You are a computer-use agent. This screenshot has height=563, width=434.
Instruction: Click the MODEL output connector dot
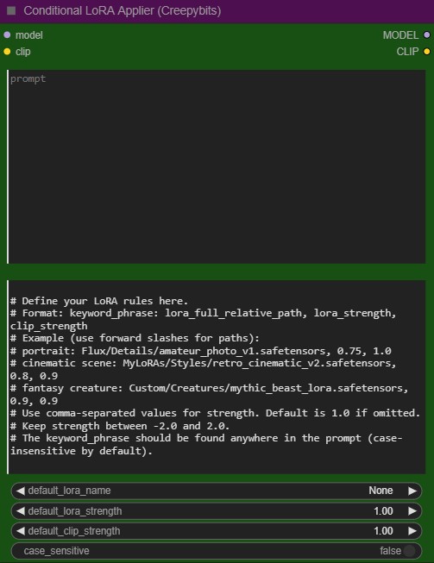[427, 34]
